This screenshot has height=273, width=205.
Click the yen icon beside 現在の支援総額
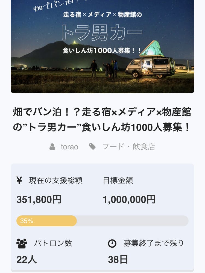19,180
